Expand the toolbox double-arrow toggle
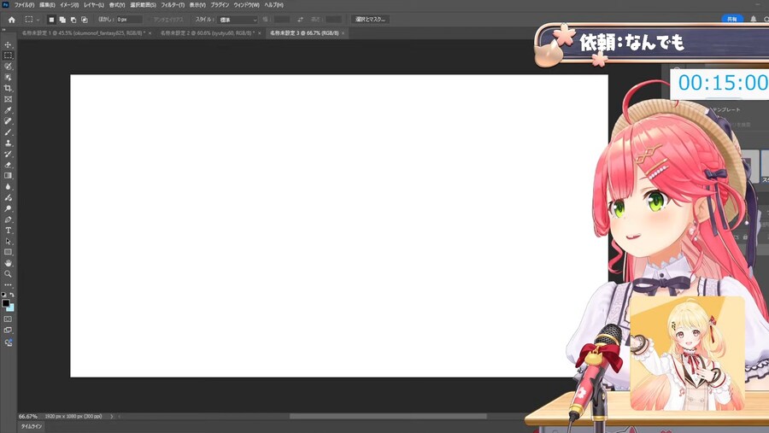 [x=3, y=30]
